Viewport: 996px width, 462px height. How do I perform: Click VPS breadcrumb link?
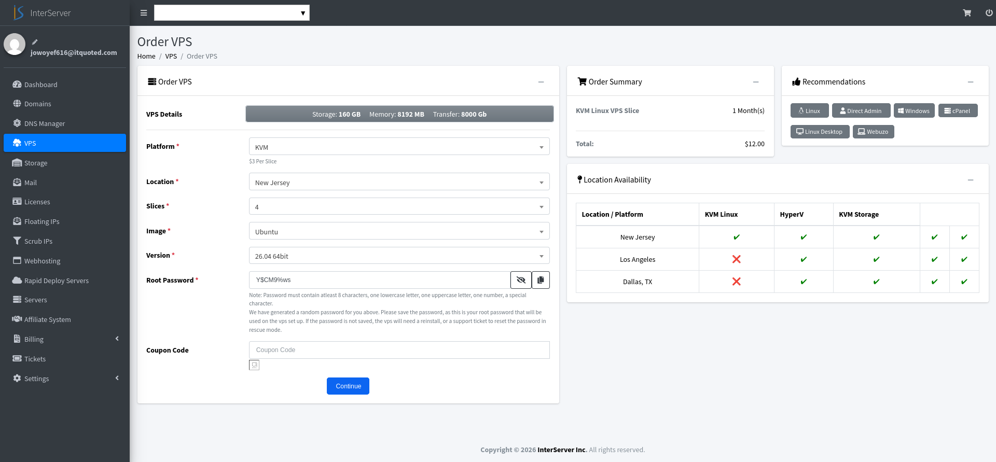(x=171, y=57)
